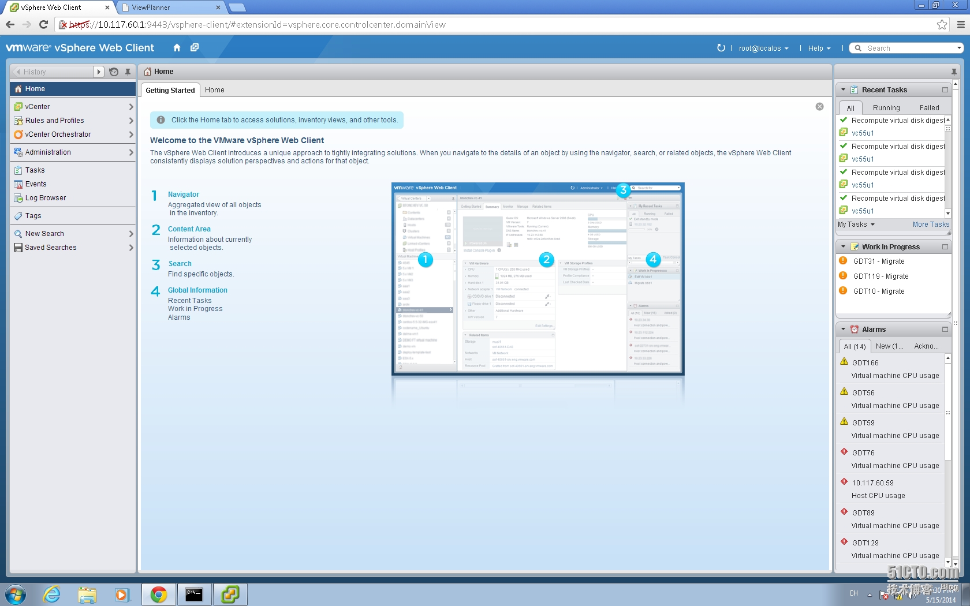Image resolution: width=970 pixels, height=606 pixels.
Task: Click the Tasks icon in the navigator
Action: point(18,170)
